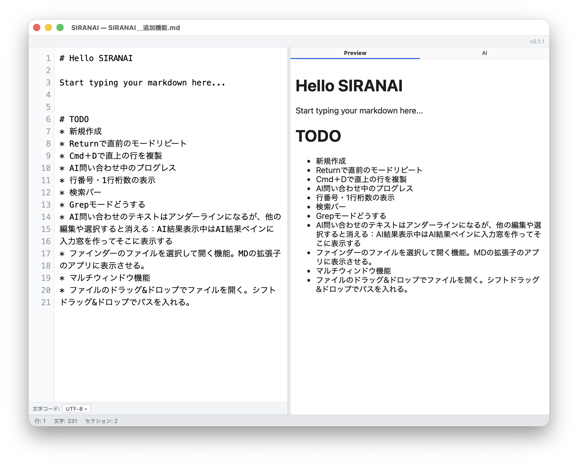Click editor line '* 新規作成'

[x=81, y=131]
